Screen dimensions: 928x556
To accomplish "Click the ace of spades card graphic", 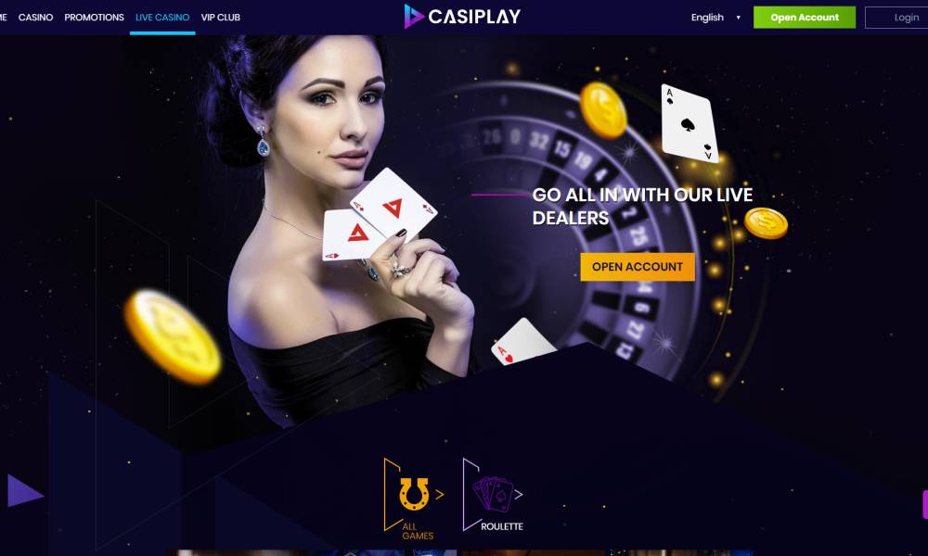I will pyautogui.click(x=689, y=123).
